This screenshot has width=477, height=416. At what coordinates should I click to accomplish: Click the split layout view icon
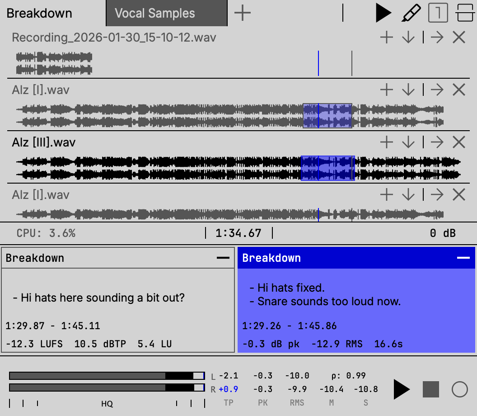(x=465, y=13)
